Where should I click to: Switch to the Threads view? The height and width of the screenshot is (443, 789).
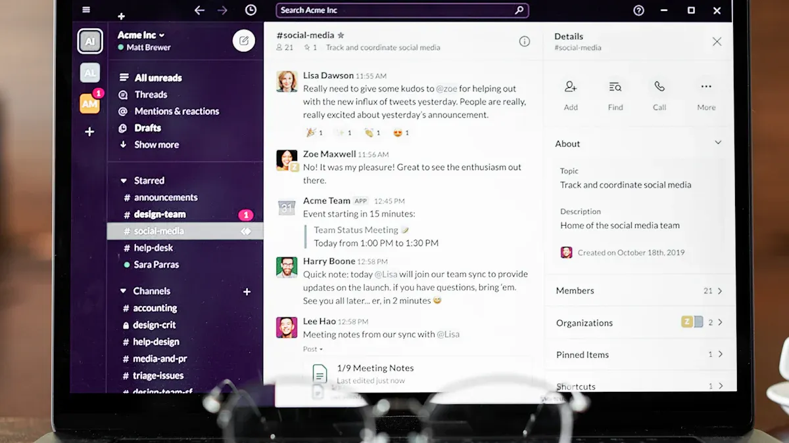[151, 94]
